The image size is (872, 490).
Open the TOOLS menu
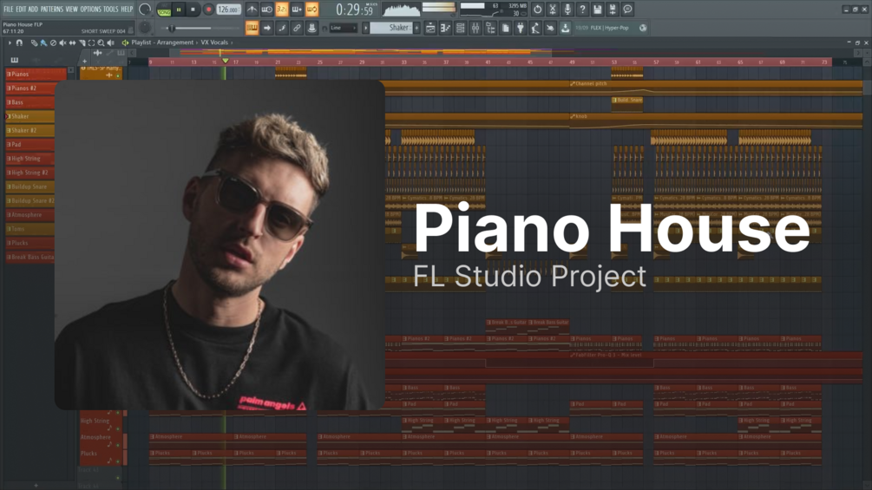(x=111, y=10)
